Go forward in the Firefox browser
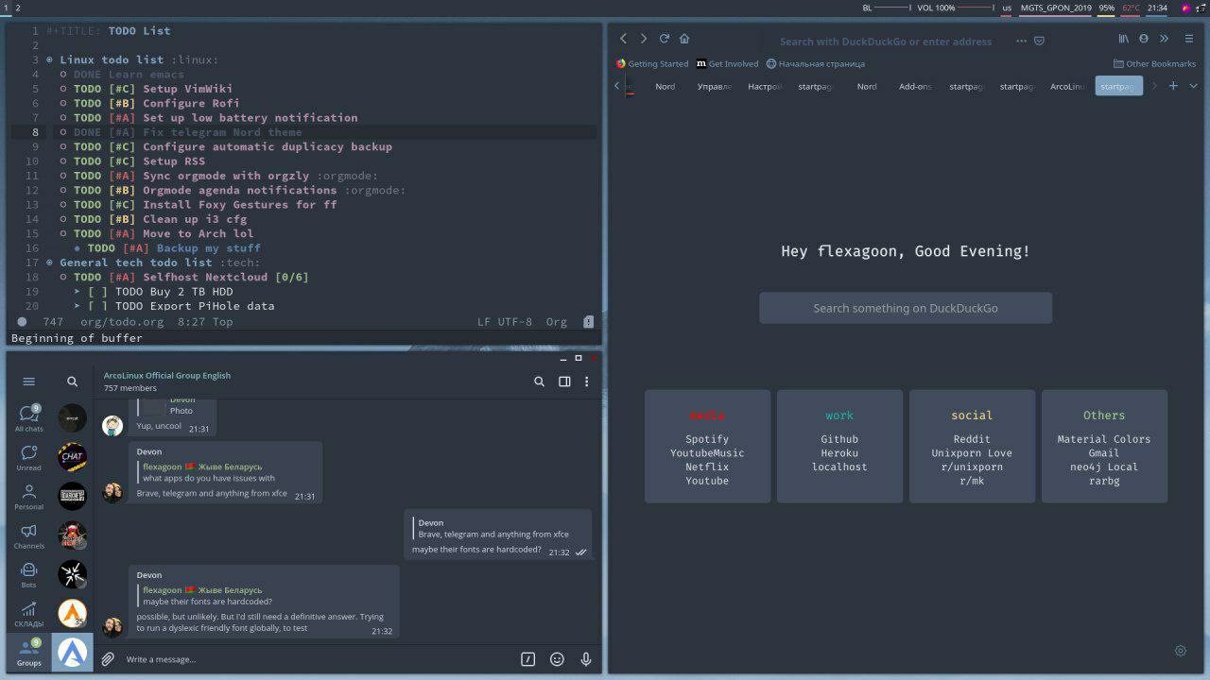The image size is (1210, 680). 644,39
